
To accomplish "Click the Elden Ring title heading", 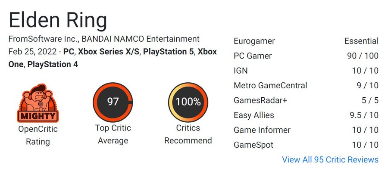I will click(58, 21).
